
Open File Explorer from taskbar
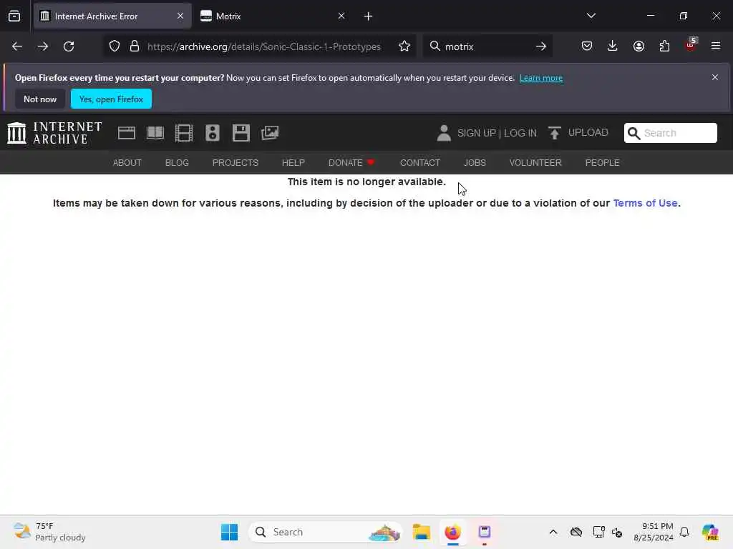point(421,532)
